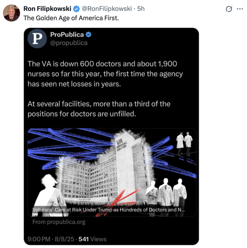Follow the 'From propublica.org' source link

(x=59, y=222)
